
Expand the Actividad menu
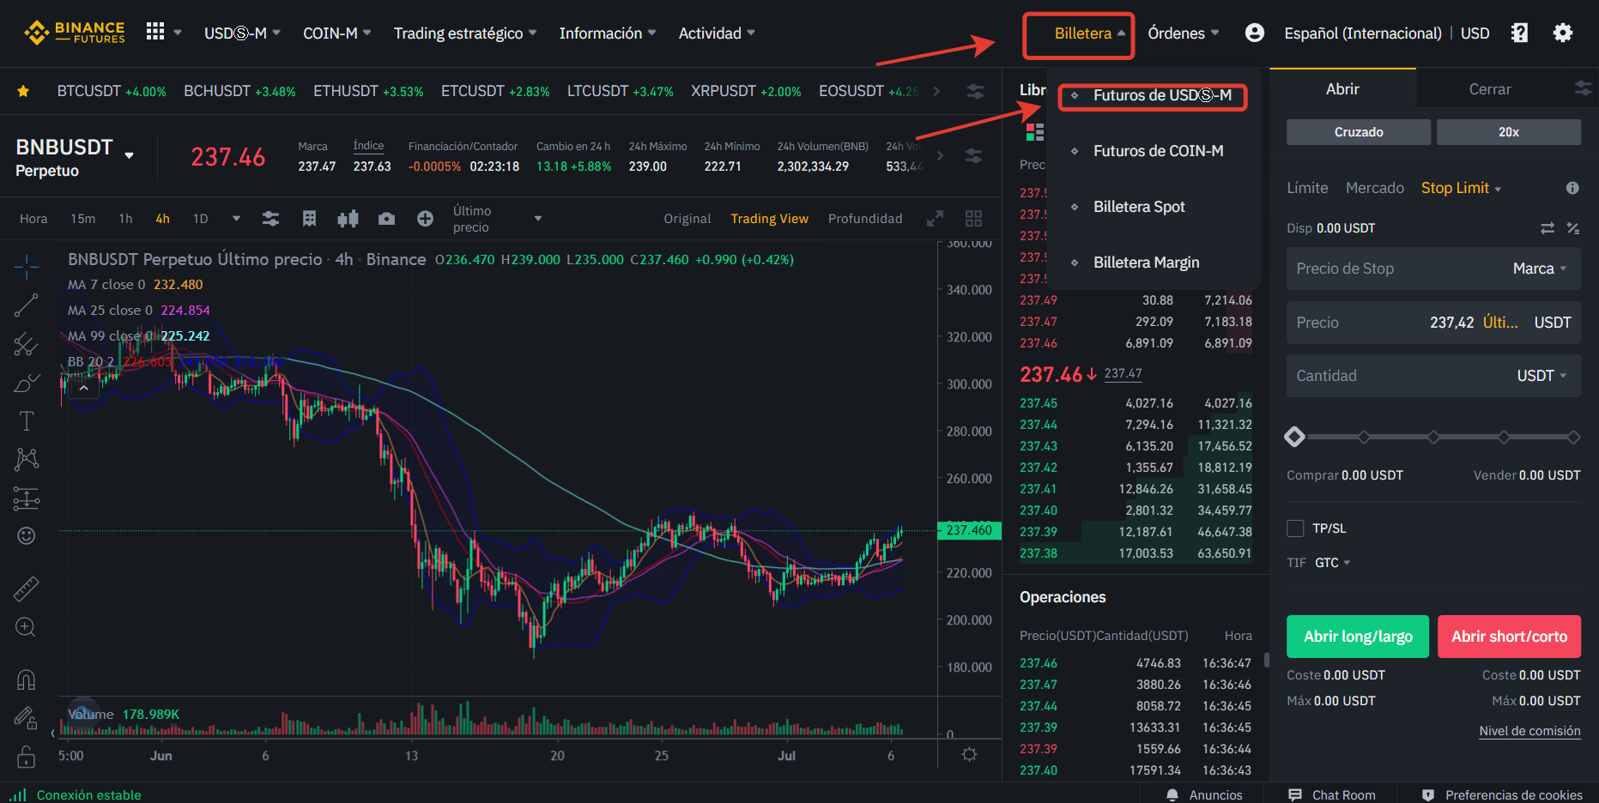click(x=717, y=33)
